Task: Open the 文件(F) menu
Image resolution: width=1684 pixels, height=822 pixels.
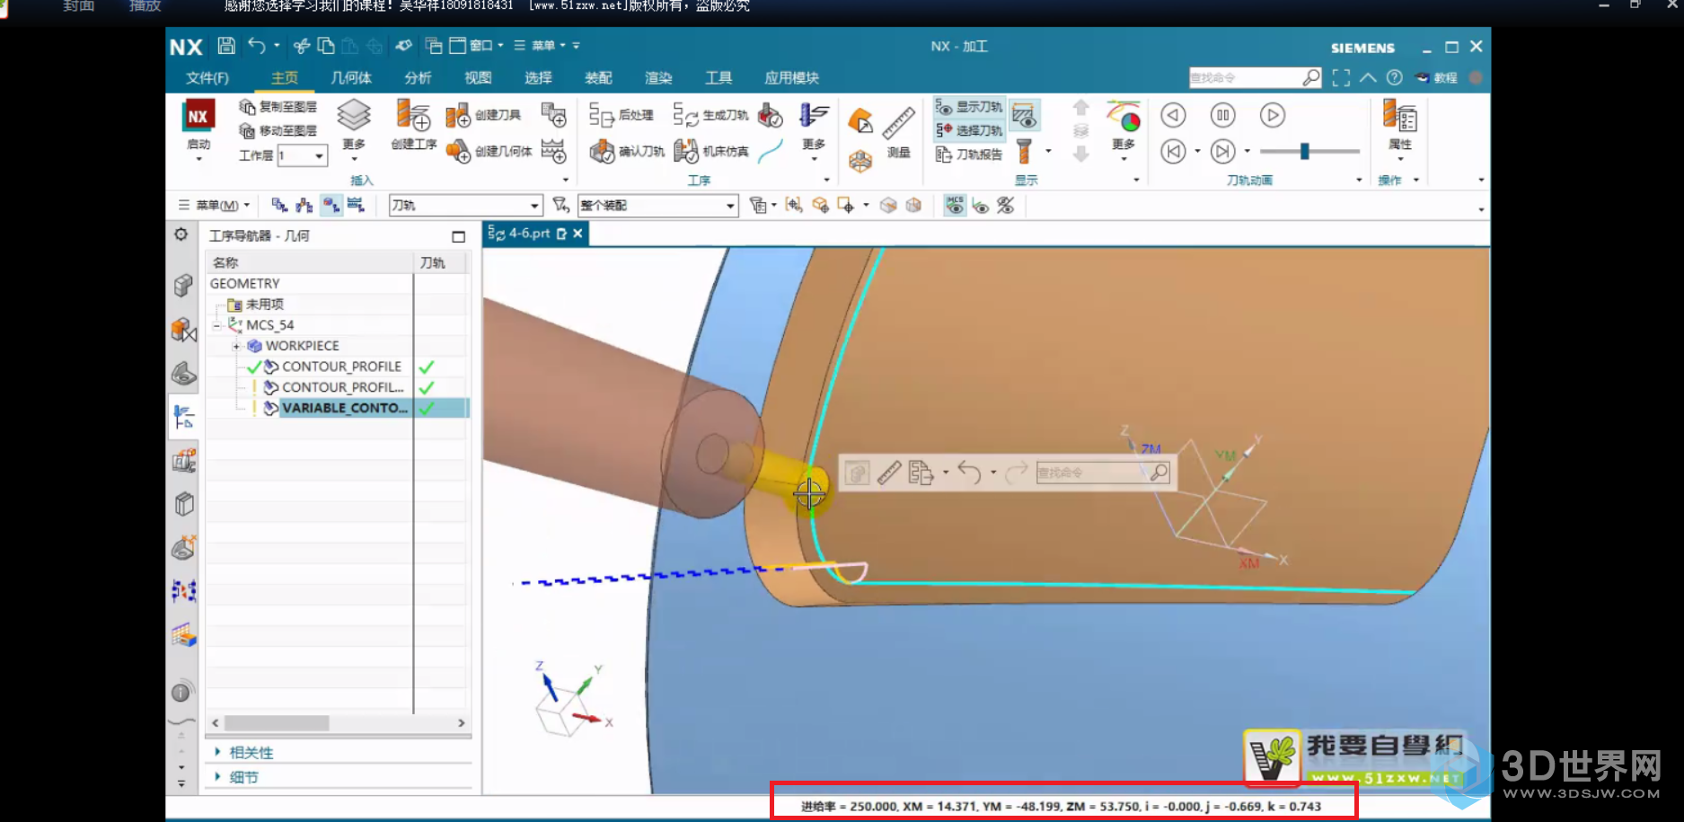Action: pyautogui.click(x=207, y=77)
